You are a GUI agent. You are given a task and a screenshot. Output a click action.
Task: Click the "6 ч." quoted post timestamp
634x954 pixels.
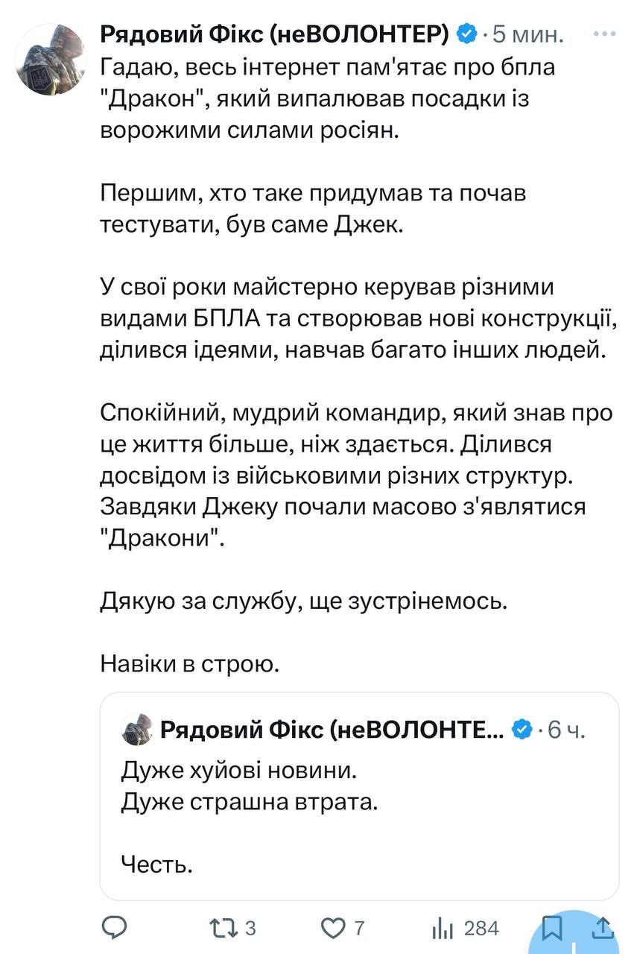(566, 730)
